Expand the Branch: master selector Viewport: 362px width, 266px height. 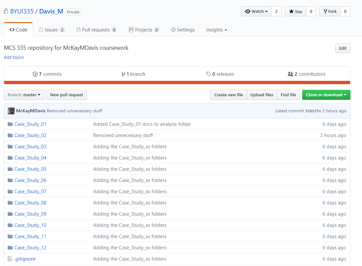tap(24, 95)
